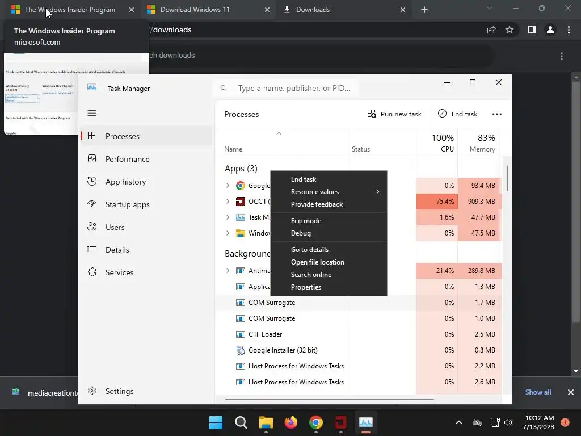Open Chrome three-dot main menu
Image resolution: width=581 pixels, height=436 pixels.
tap(569, 30)
